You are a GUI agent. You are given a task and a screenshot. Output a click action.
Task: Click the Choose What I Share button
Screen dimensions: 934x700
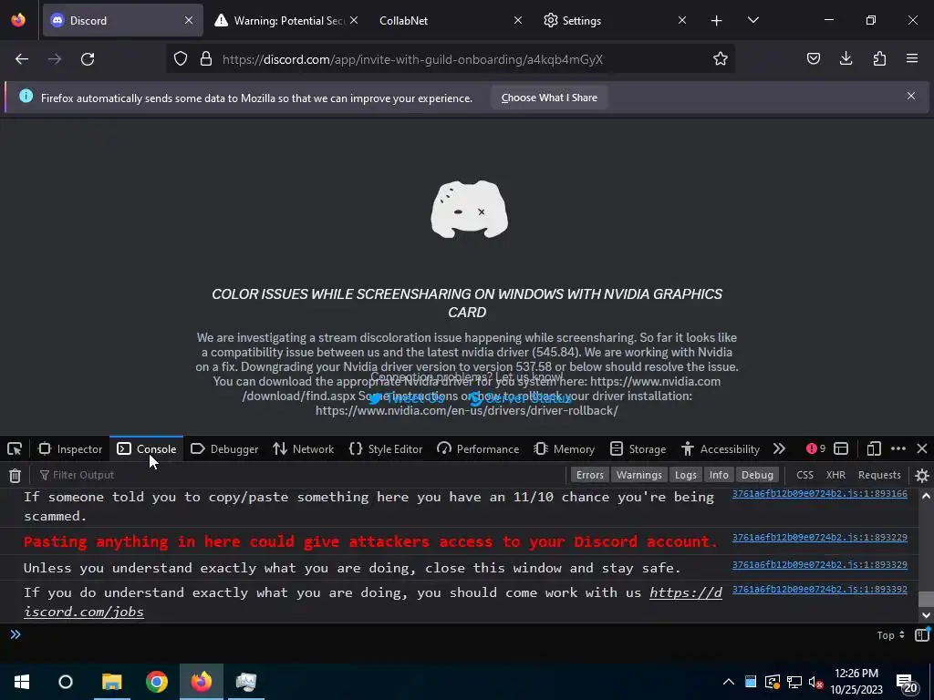click(549, 98)
